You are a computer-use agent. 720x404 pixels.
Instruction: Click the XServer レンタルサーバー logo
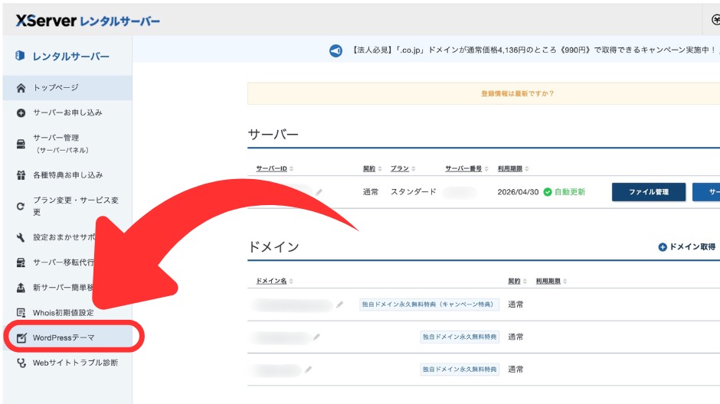[x=88, y=21]
